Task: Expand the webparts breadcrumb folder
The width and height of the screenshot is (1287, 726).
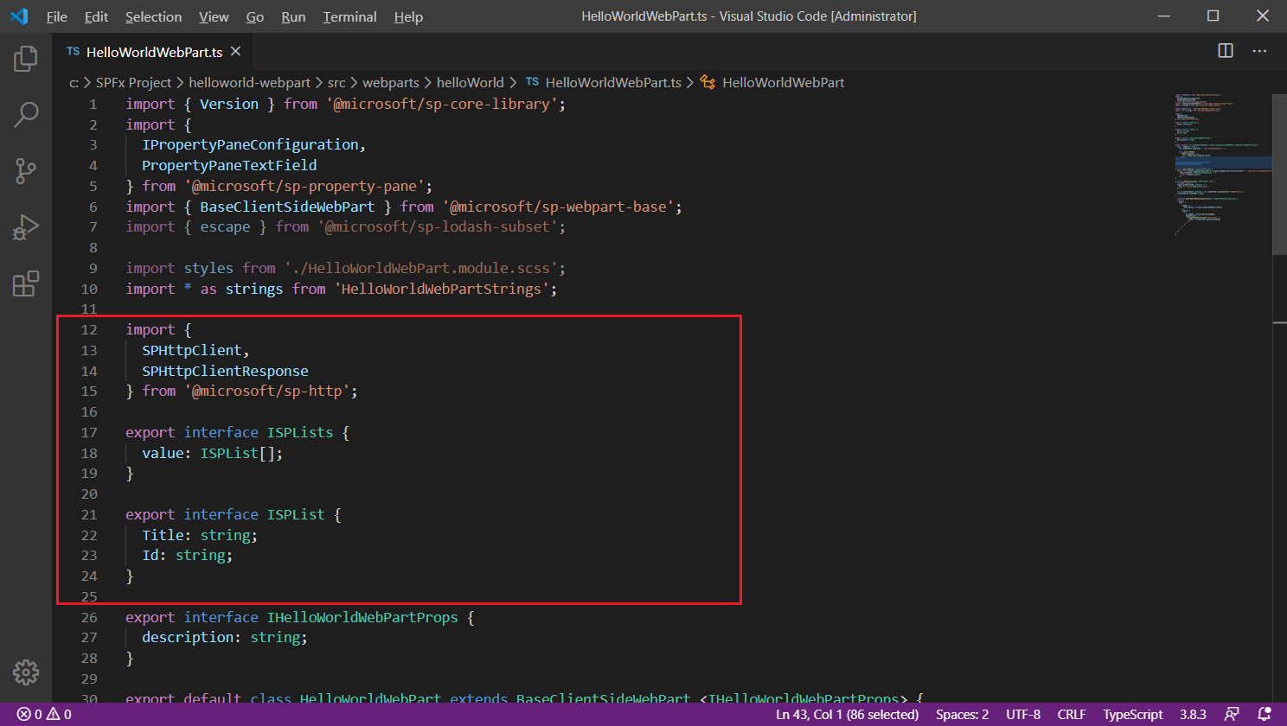Action: click(x=390, y=82)
